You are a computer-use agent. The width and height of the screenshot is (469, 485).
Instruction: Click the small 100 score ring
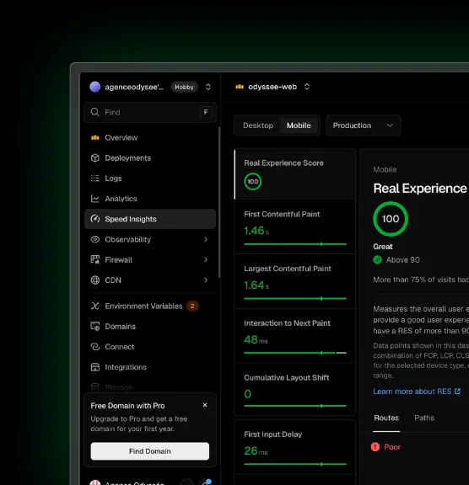(x=253, y=182)
